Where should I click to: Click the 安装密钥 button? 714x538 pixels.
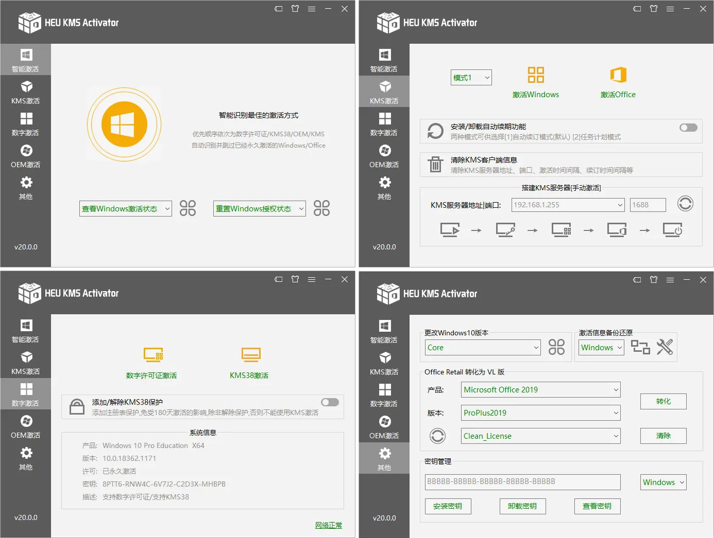coord(448,506)
